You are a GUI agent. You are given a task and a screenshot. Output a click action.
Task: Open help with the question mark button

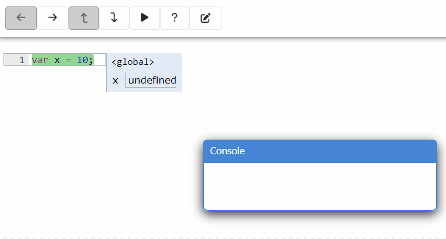(x=175, y=18)
